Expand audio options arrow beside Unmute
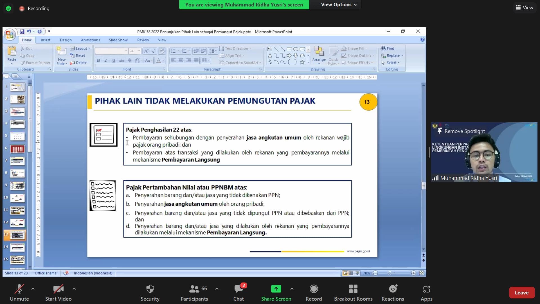The width and height of the screenshot is (540, 304). click(33, 289)
